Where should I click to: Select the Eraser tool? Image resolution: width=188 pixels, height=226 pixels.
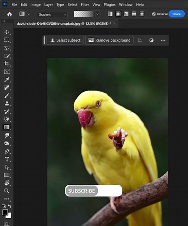point(7,119)
